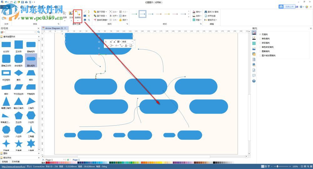Open the 置于底层 send to back dropdown
This screenshot has width=313, height=169.
coord(100,16)
